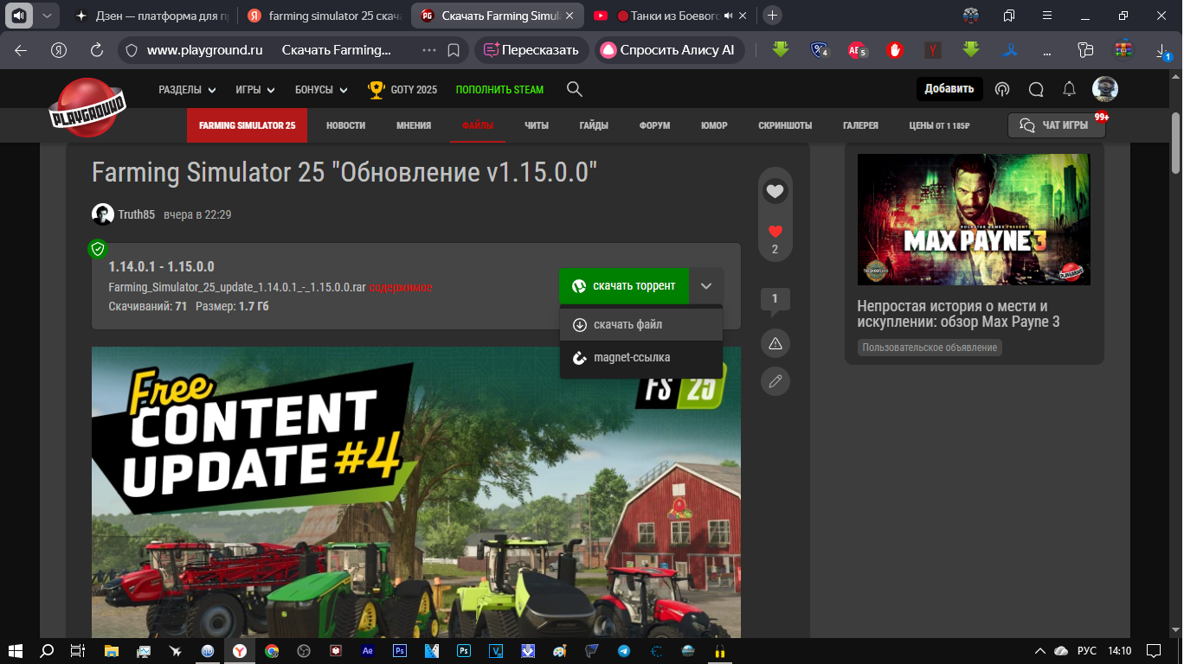
Task: Open File Explorer from the taskbar
Action: [112, 650]
